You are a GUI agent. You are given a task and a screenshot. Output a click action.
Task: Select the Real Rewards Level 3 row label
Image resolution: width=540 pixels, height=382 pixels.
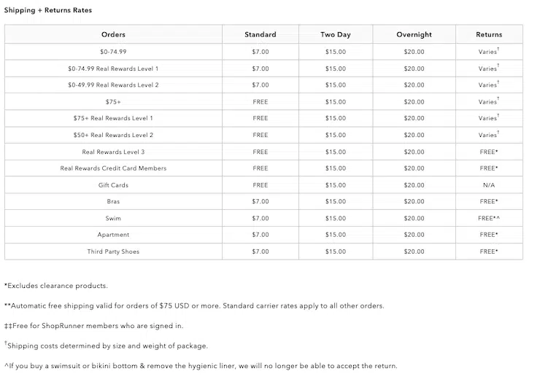(113, 152)
